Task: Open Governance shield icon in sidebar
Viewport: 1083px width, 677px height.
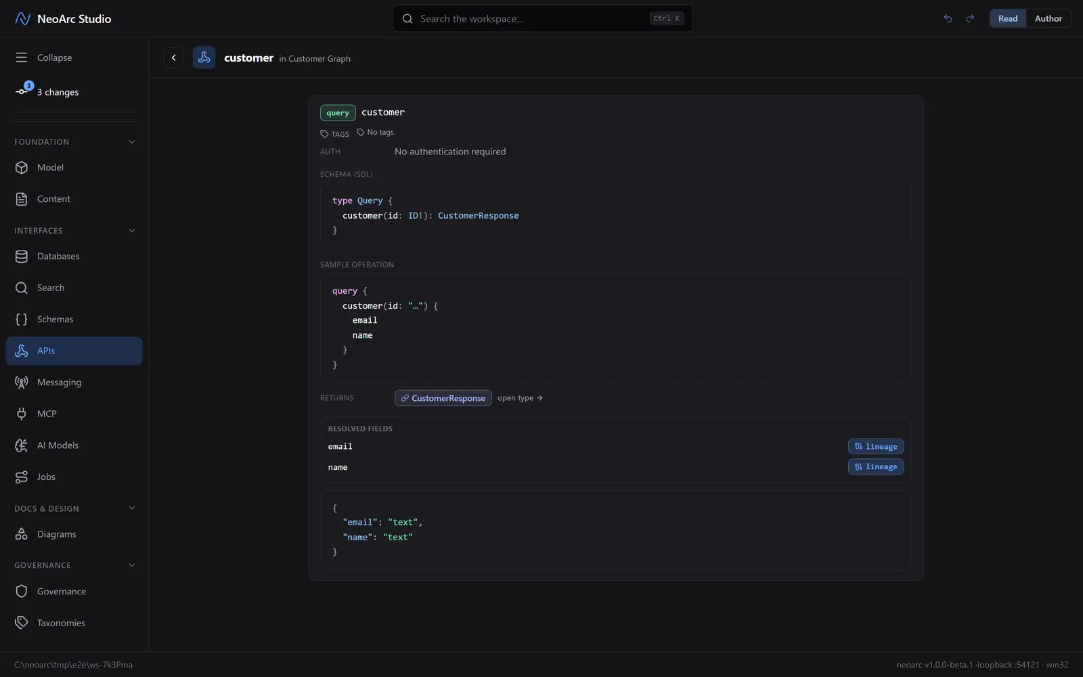Action: (22, 591)
